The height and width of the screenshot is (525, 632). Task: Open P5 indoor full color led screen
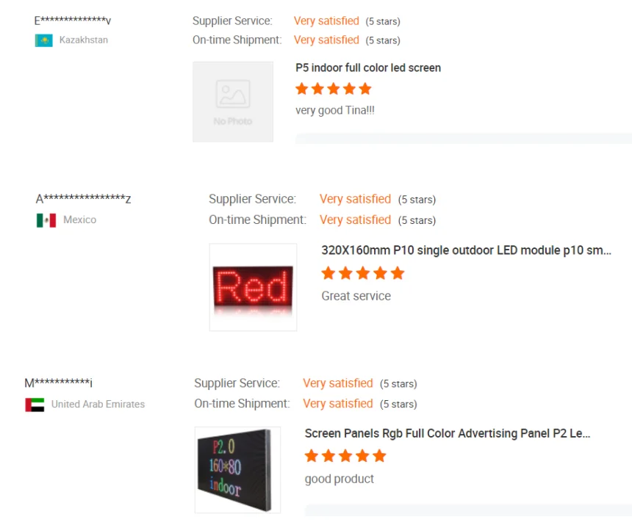pyautogui.click(x=368, y=68)
